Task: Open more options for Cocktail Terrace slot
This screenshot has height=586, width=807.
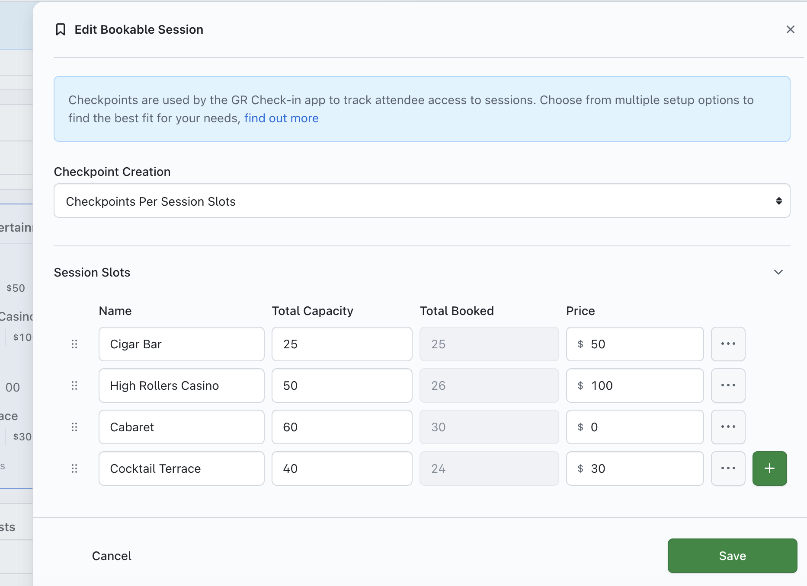Action: (x=728, y=468)
